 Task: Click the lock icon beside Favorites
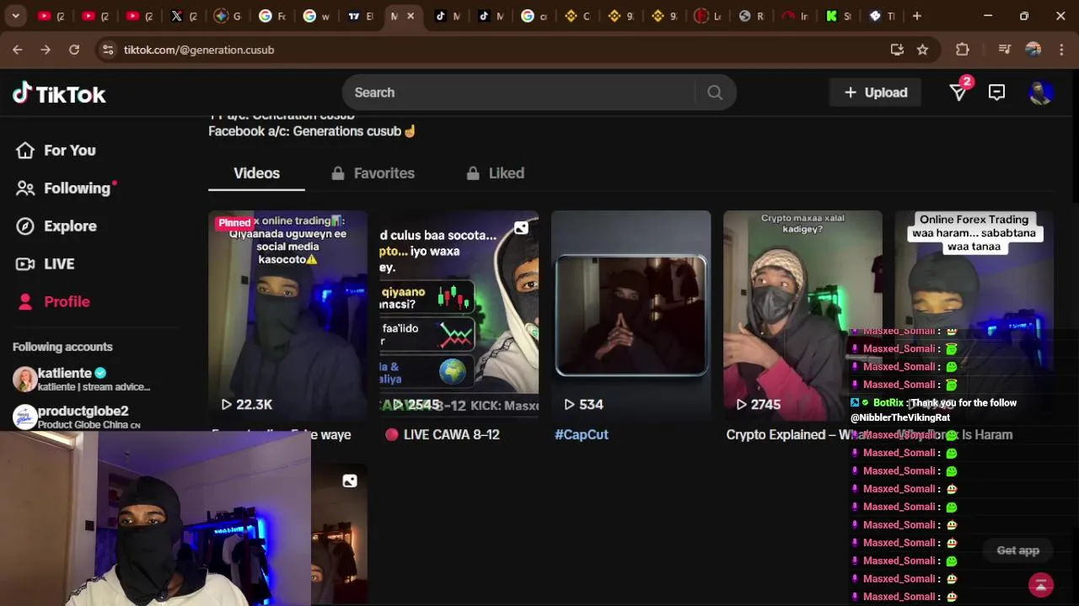[x=338, y=173]
